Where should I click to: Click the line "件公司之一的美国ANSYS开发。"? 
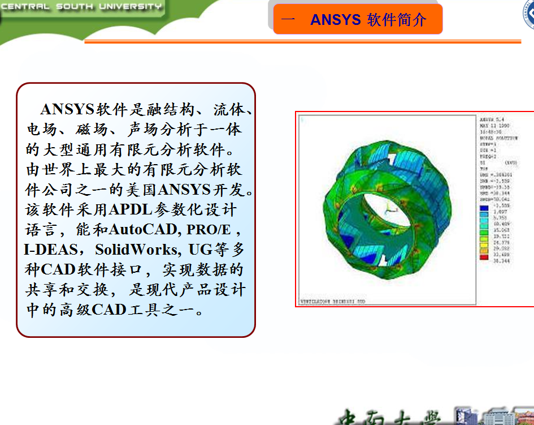139,190
